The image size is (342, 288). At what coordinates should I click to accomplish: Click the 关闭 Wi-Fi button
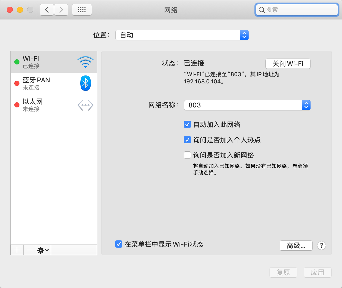(288, 64)
